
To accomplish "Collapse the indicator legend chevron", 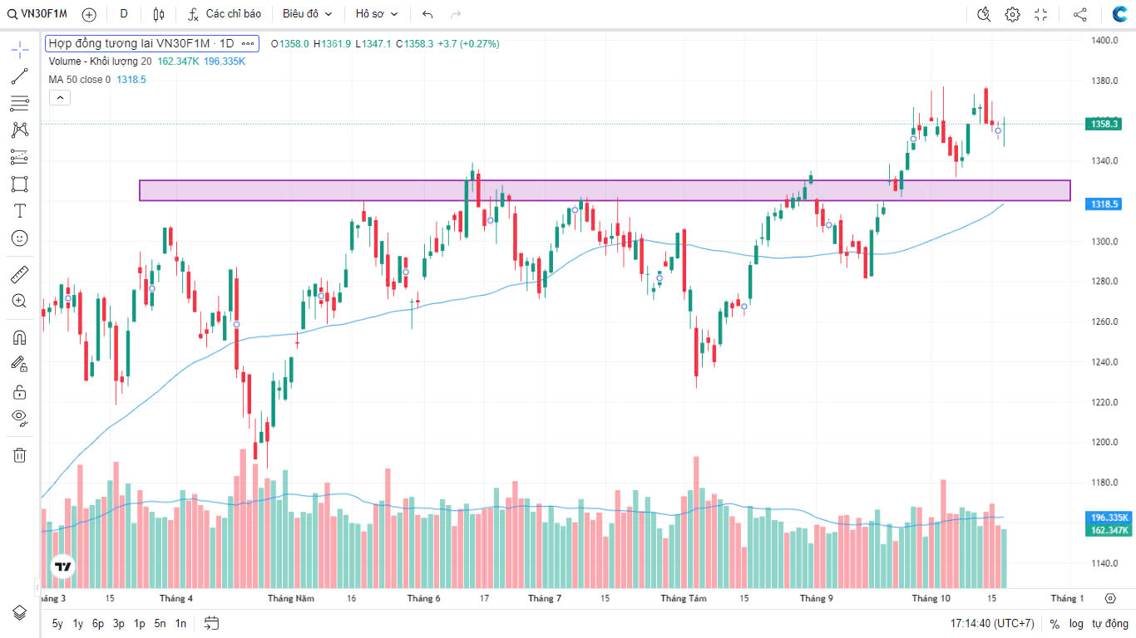I will pyautogui.click(x=60, y=98).
